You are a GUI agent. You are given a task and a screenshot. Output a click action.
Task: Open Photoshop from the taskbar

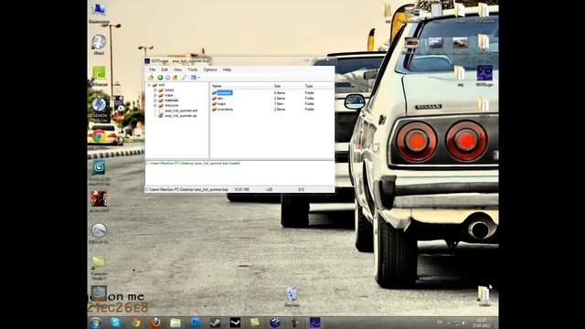coord(195,323)
